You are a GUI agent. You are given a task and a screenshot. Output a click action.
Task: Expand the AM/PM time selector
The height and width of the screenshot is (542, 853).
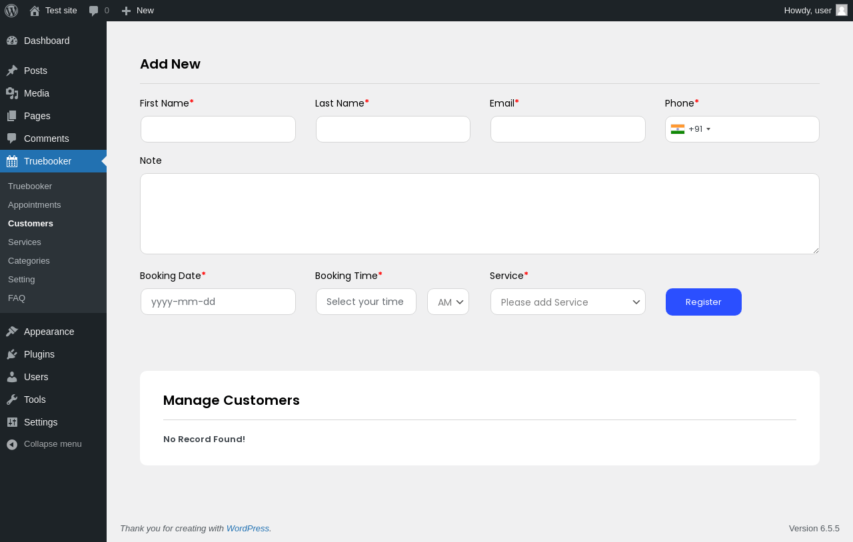pos(448,302)
